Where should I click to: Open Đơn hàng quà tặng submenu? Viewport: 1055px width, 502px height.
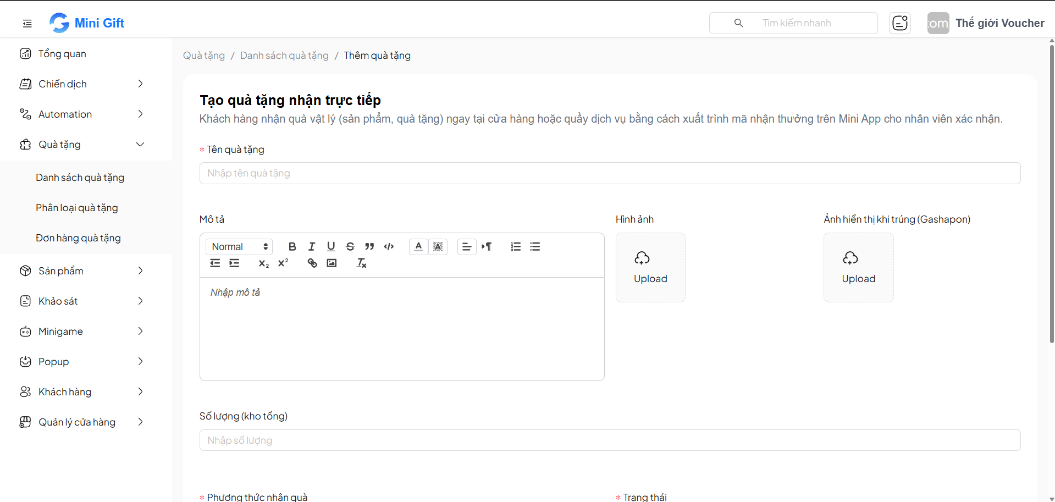point(79,238)
